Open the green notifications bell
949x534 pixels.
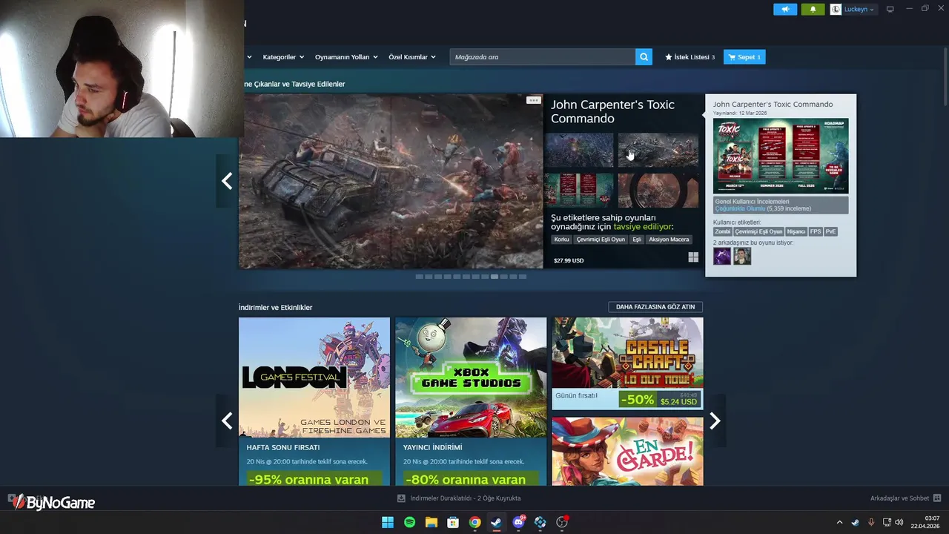pos(813,9)
